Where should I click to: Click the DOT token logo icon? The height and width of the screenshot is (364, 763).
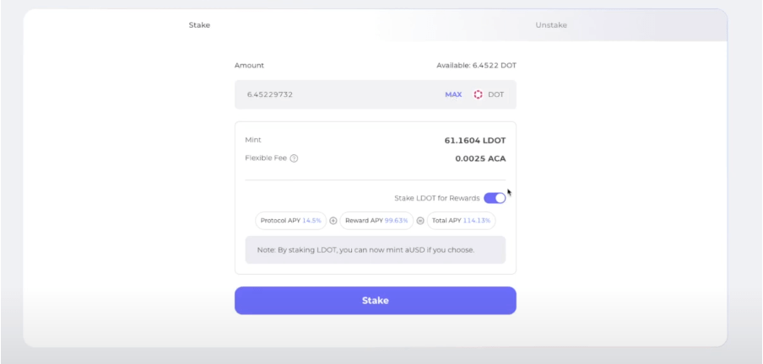click(x=478, y=94)
